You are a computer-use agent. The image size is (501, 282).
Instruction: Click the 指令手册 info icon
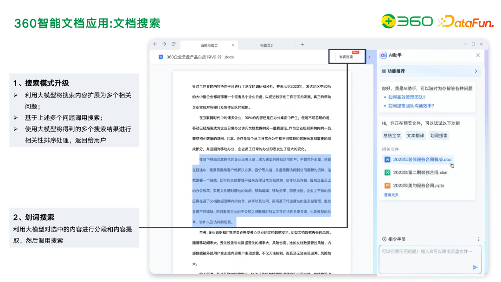click(384, 239)
